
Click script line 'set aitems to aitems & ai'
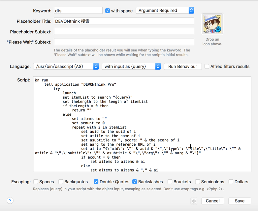pyautogui.click(x=118, y=162)
